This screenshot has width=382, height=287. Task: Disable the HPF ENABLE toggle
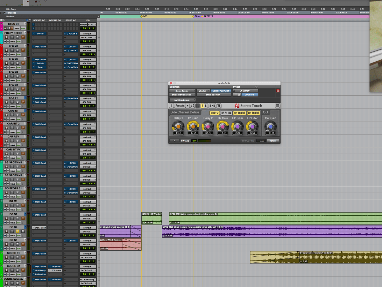(x=240, y=113)
